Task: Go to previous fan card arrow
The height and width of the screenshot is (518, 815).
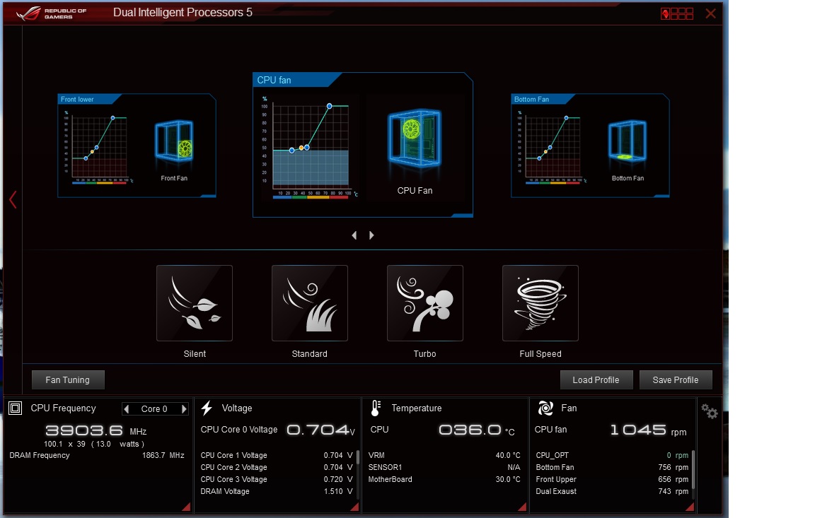Action: coord(354,235)
